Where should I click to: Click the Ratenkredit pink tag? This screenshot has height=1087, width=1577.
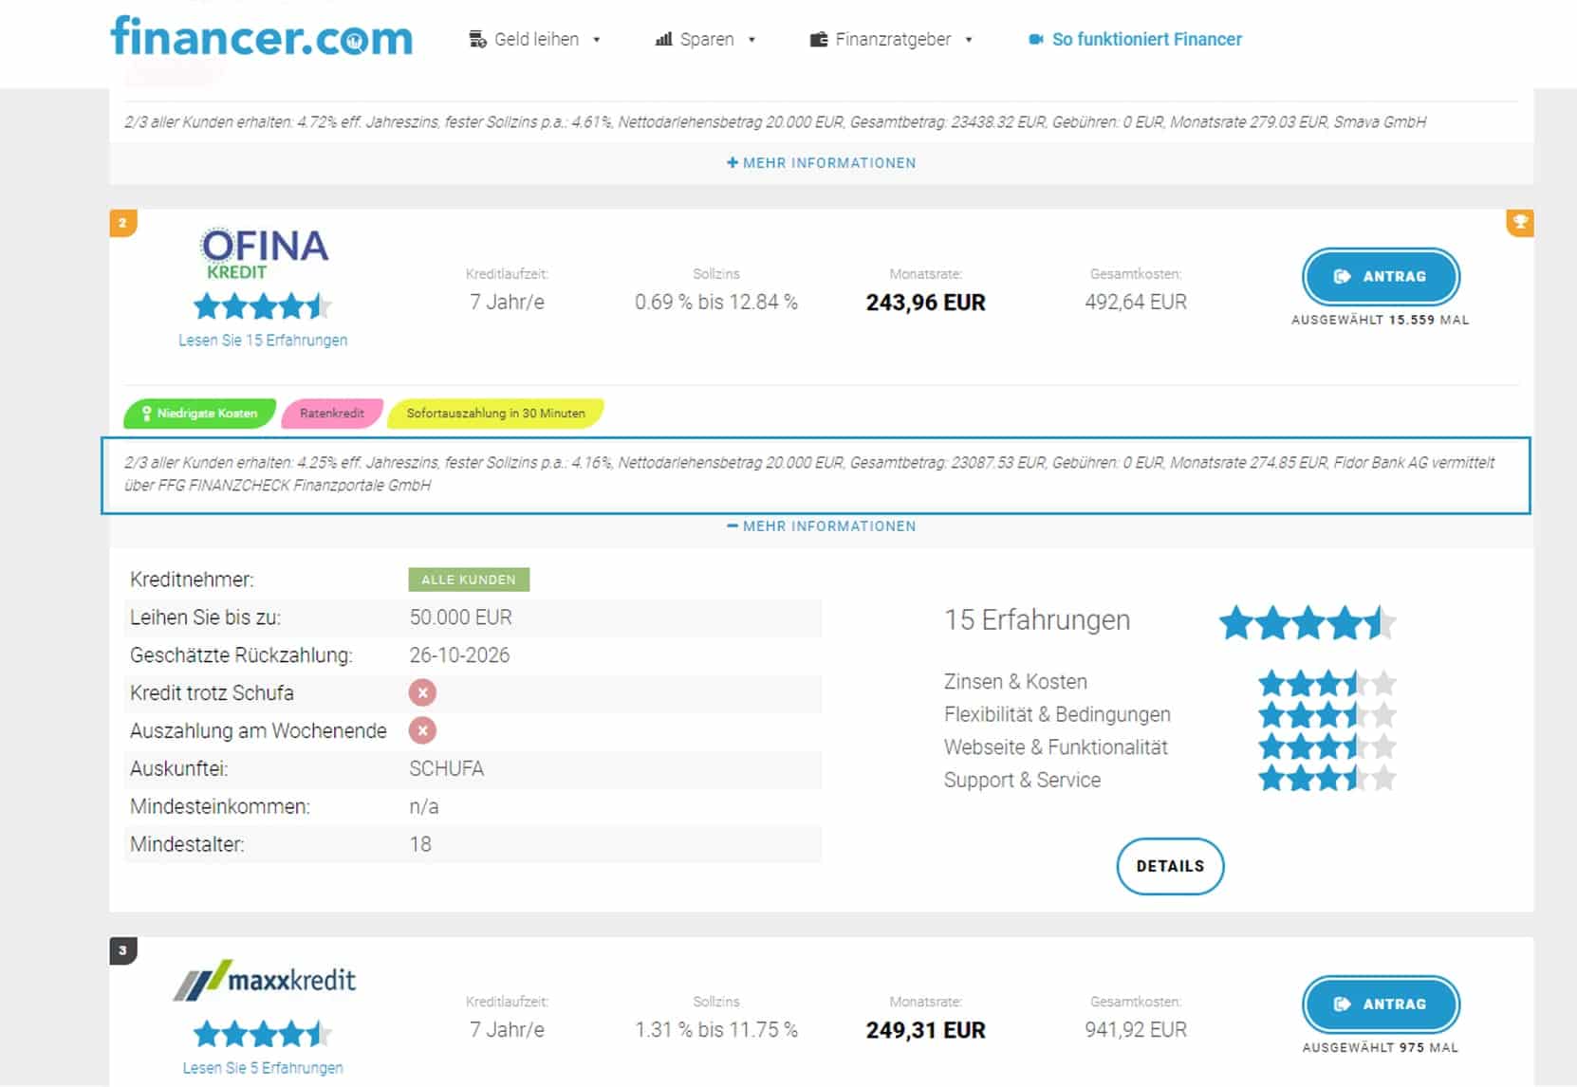(x=332, y=414)
